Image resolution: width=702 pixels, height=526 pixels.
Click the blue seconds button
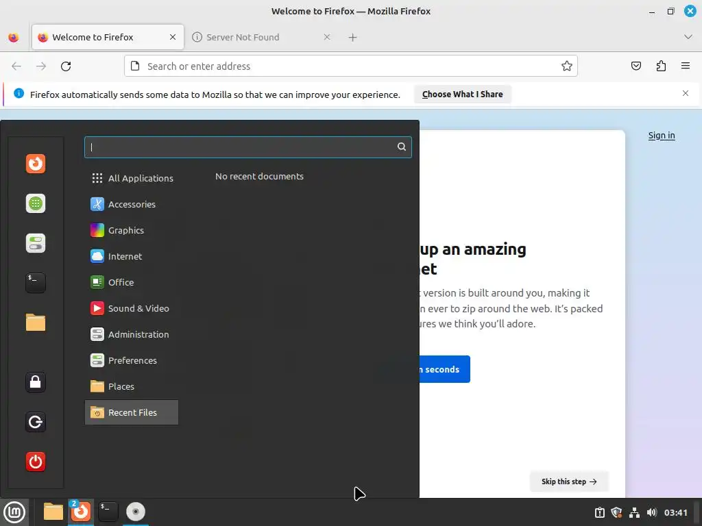tap(444, 369)
